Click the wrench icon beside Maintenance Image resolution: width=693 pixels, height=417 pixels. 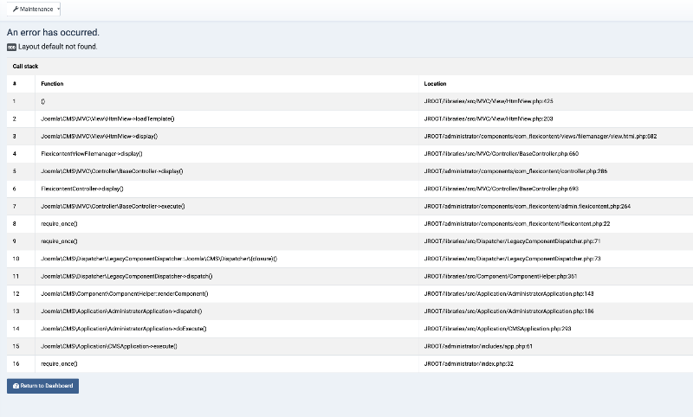coord(16,9)
